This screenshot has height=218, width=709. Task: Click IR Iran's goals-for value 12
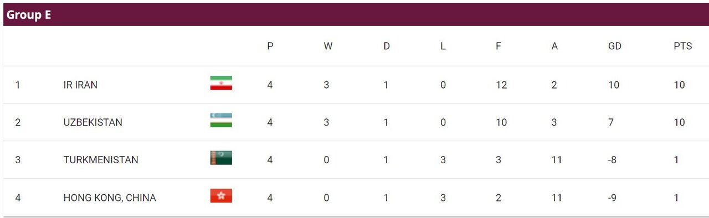tap(501, 85)
